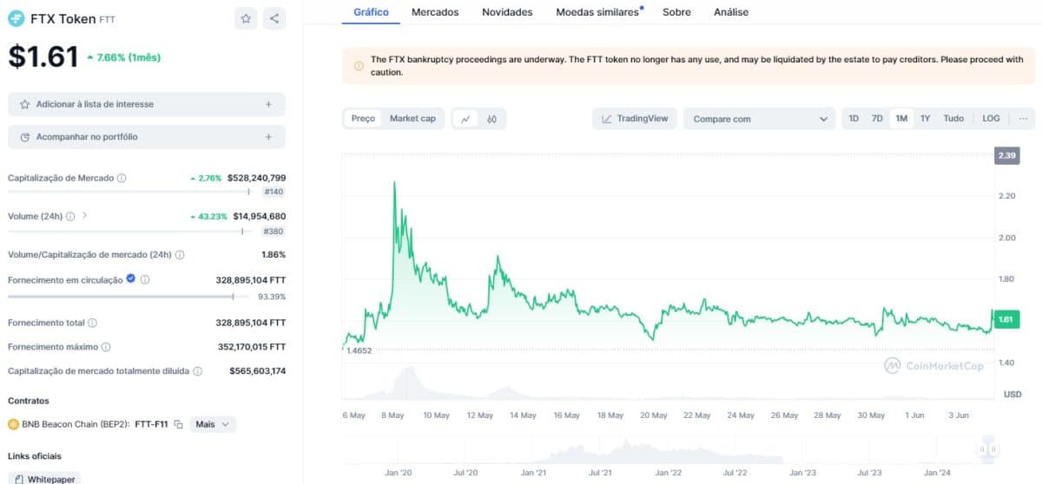
Task: Click the star favorite icon near title
Action: tap(247, 18)
